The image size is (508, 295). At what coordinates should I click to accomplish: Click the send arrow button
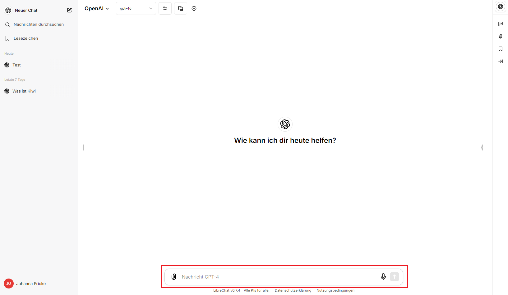click(x=395, y=277)
